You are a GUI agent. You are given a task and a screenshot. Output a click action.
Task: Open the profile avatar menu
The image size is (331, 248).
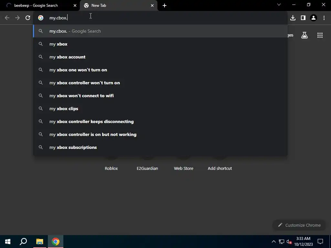click(x=314, y=18)
